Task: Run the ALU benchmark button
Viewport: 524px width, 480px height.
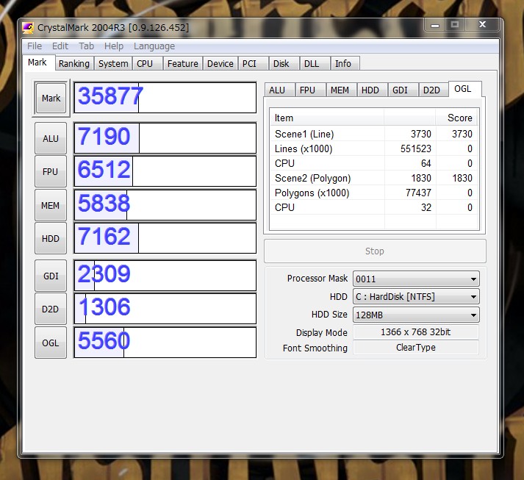Action: [51, 138]
